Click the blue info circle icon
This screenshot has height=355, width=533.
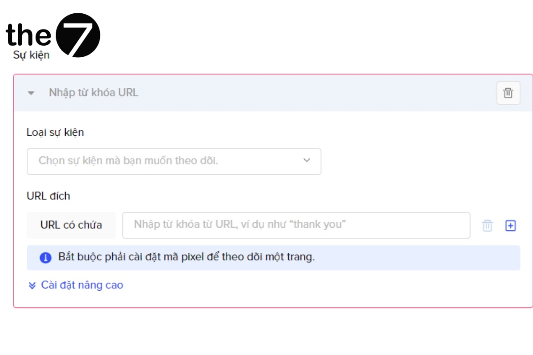(x=45, y=258)
